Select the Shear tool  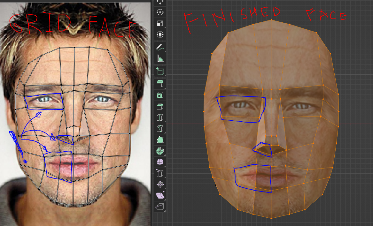coord(160,196)
